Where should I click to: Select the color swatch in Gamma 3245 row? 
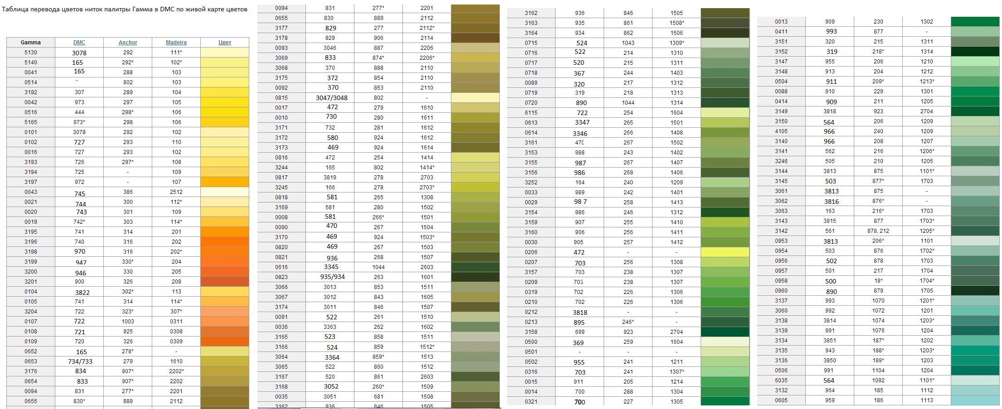[x=475, y=188]
